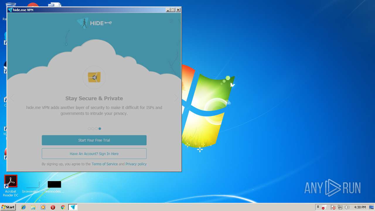Select hide.me VPN taskbar button

(x=73, y=207)
